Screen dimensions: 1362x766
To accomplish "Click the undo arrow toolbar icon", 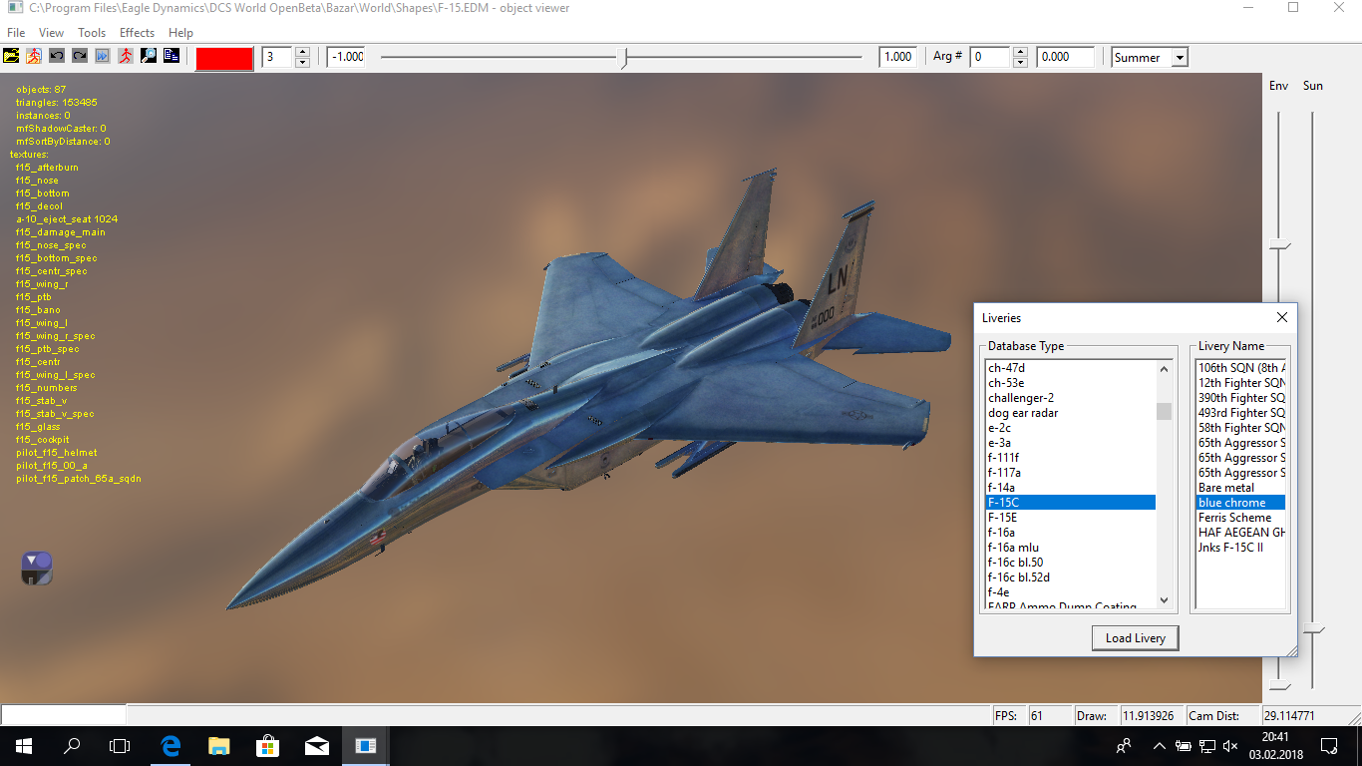I will [x=56, y=56].
